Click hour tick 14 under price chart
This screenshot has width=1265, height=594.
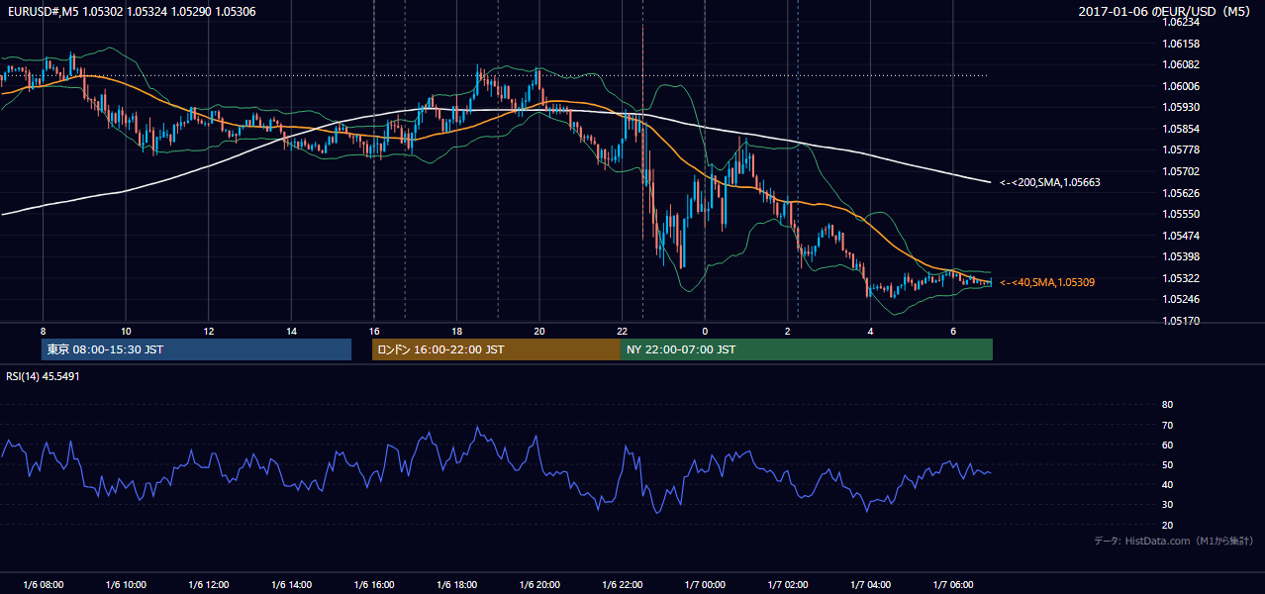[291, 330]
